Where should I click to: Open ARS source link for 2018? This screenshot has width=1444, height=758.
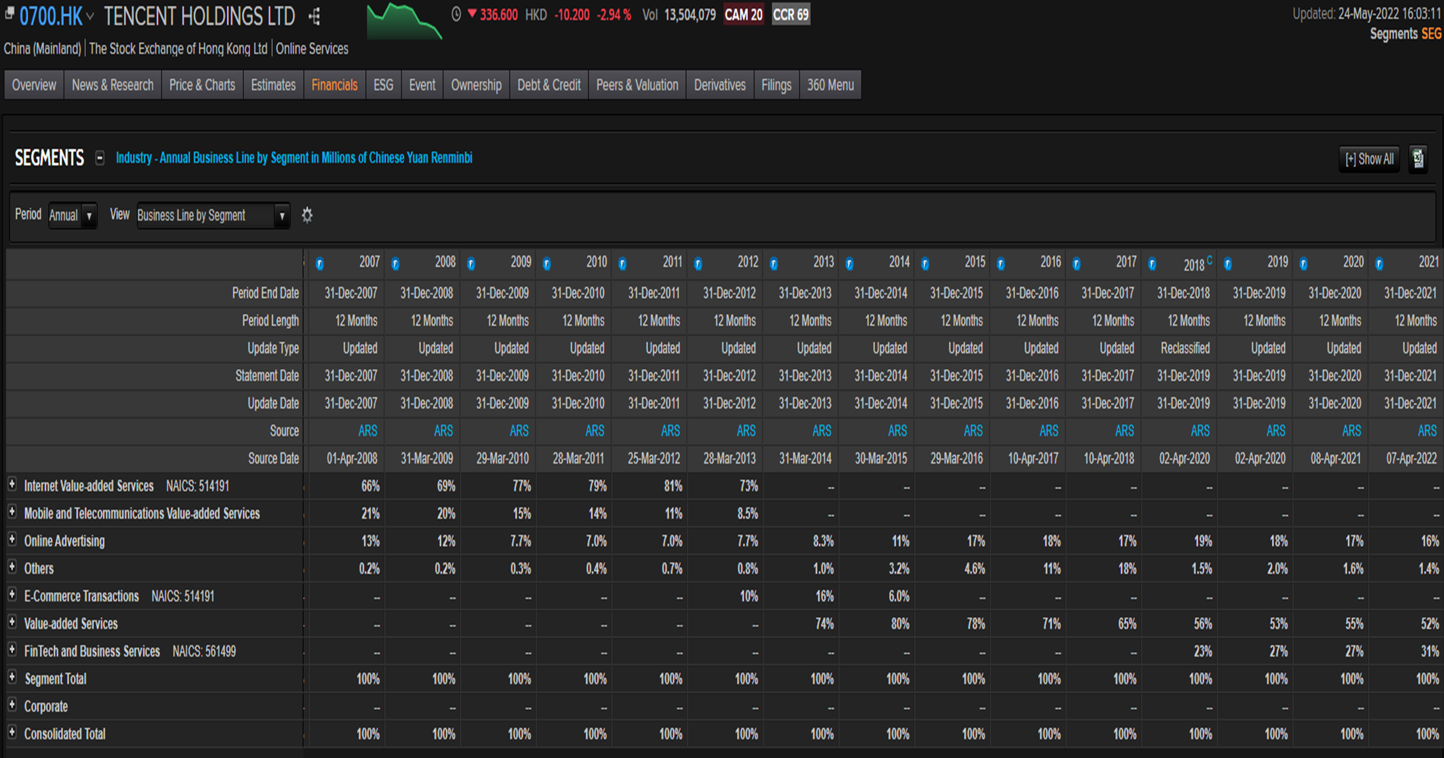coord(1200,431)
